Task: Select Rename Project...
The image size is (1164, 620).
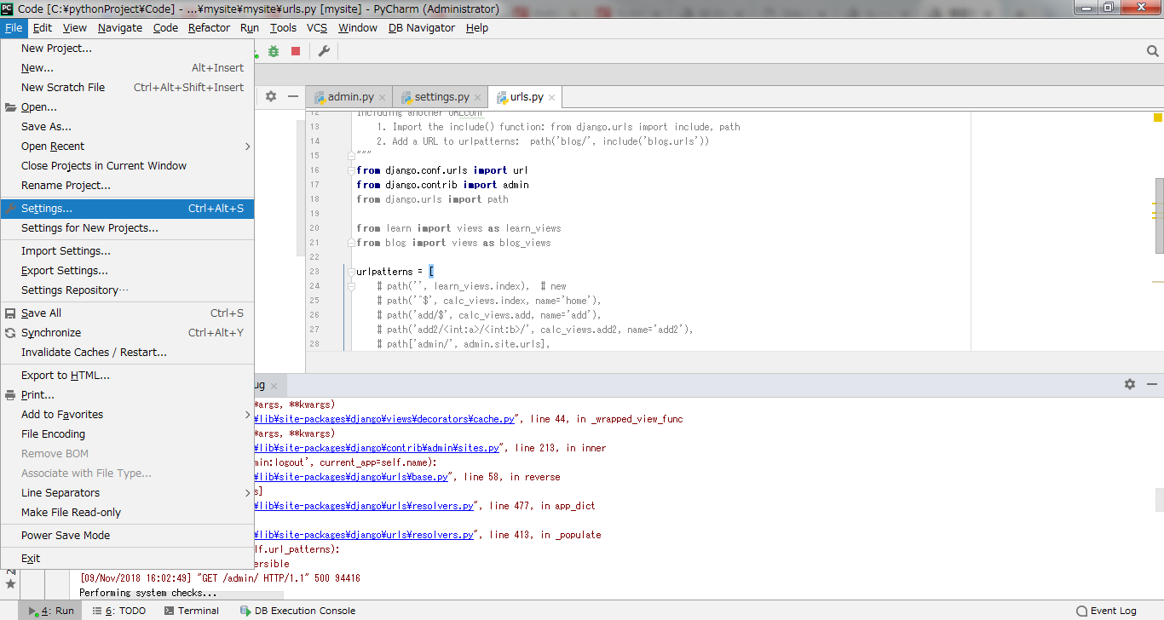Action: click(x=127, y=186)
